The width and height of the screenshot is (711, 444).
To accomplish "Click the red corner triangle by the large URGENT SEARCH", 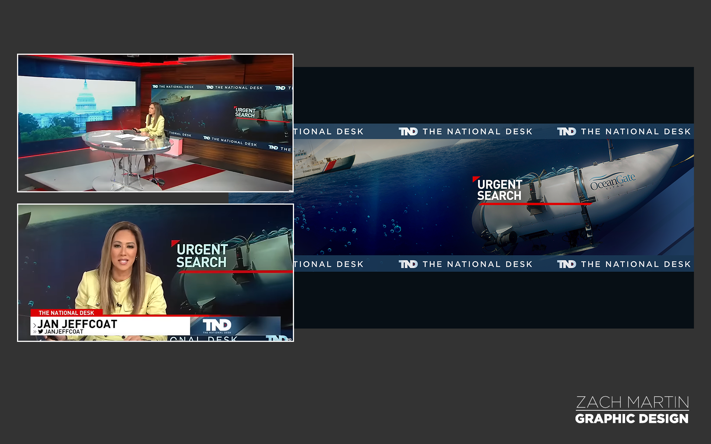I will [x=475, y=179].
